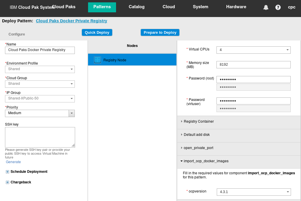
Task: Click the pattern Name input field
Action: [x=40, y=50]
